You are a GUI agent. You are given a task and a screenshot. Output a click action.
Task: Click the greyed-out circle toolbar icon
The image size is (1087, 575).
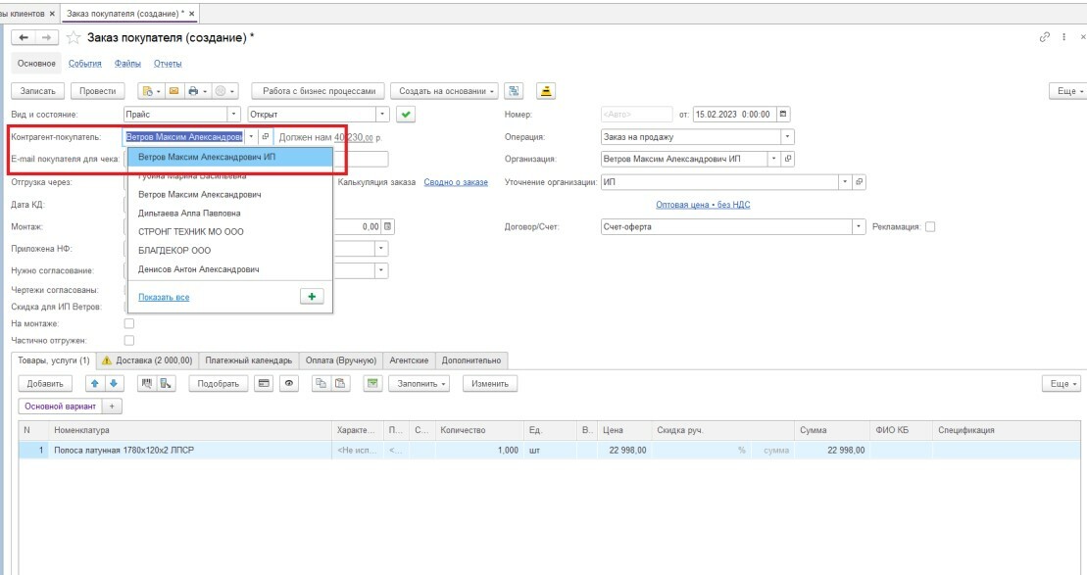[224, 91]
